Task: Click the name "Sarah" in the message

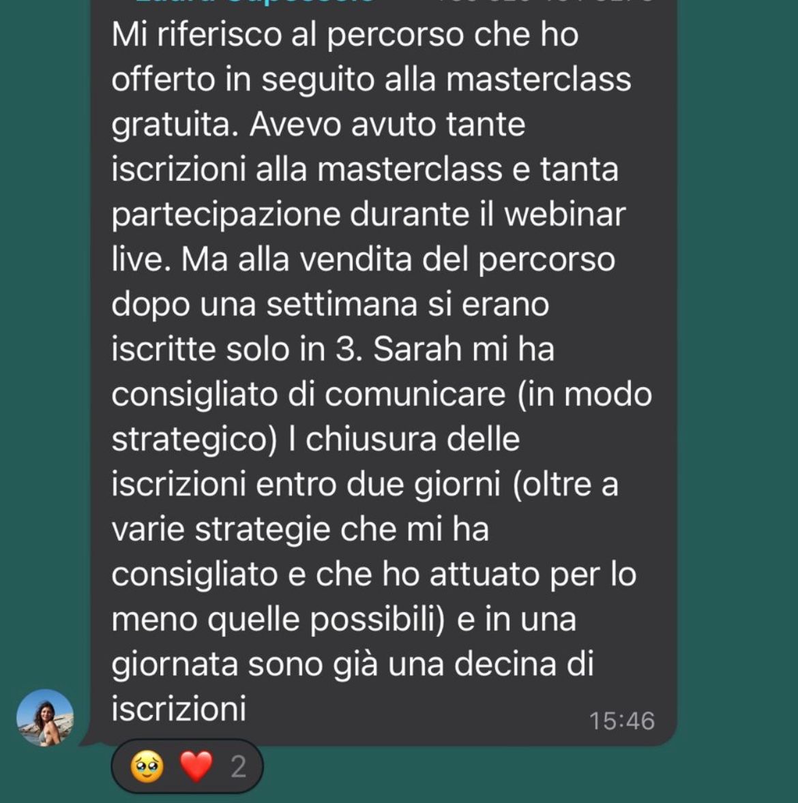Action: click(417, 349)
